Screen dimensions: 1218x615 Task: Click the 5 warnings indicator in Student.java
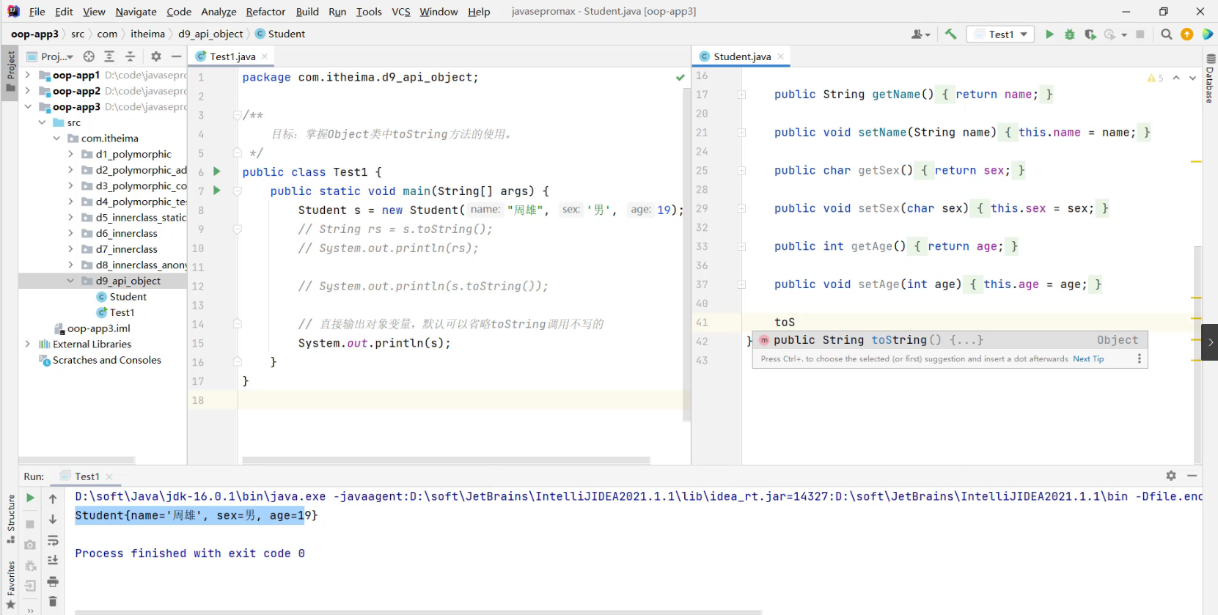click(x=1156, y=78)
